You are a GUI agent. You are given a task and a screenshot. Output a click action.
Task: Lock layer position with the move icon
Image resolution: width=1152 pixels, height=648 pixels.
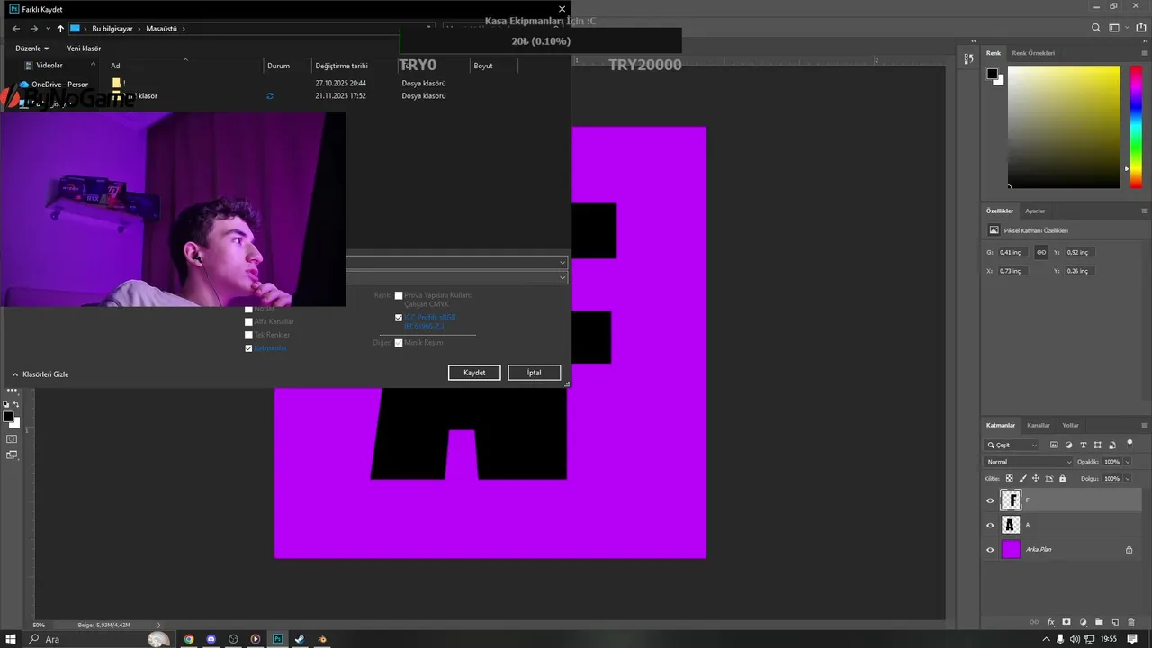(x=1036, y=478)
